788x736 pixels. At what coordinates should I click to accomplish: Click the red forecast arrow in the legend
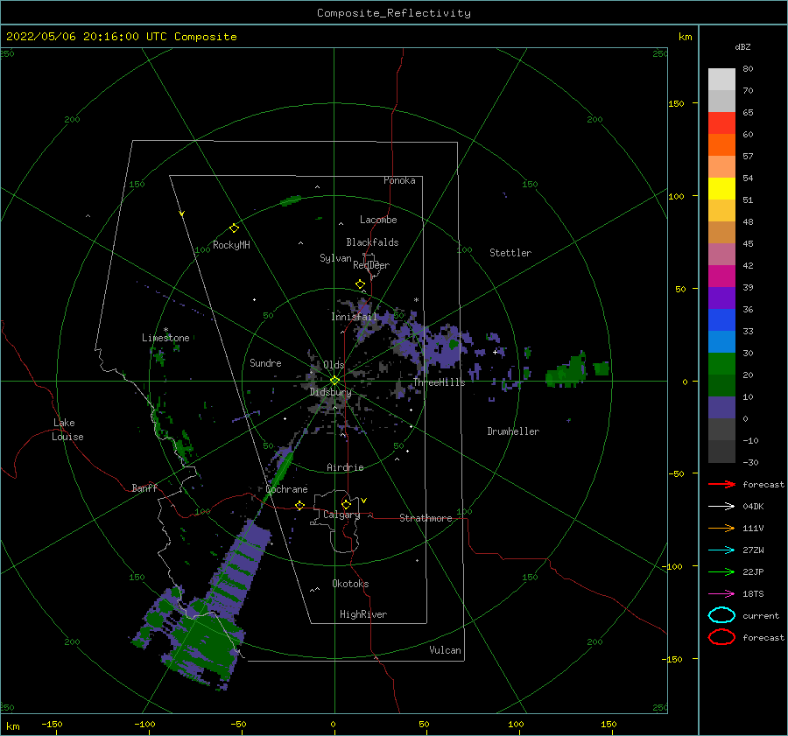tap(721, 484)
